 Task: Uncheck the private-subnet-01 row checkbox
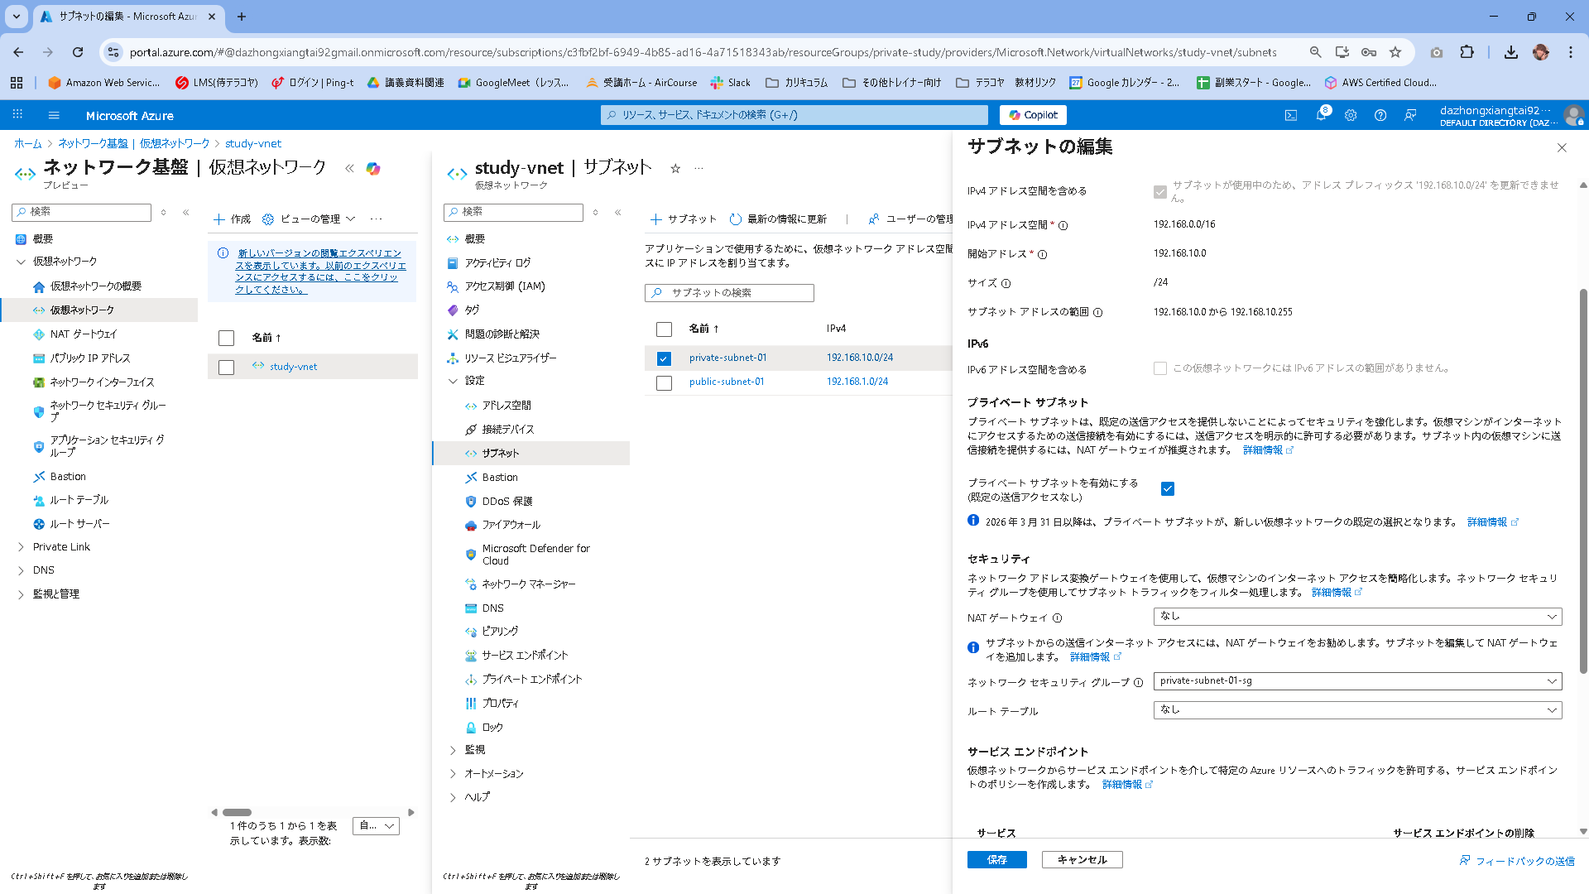click(664, 358)
